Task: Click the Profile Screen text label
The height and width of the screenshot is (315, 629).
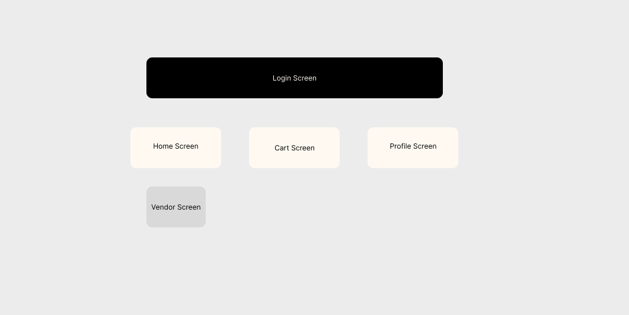Action: click(x=413, y=146)
